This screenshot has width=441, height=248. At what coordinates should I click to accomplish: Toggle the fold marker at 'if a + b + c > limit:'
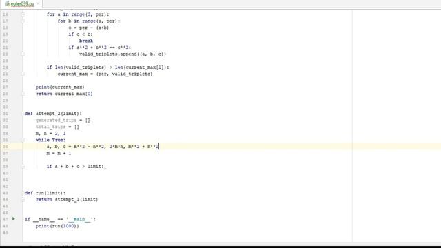[x=23, y=167]
